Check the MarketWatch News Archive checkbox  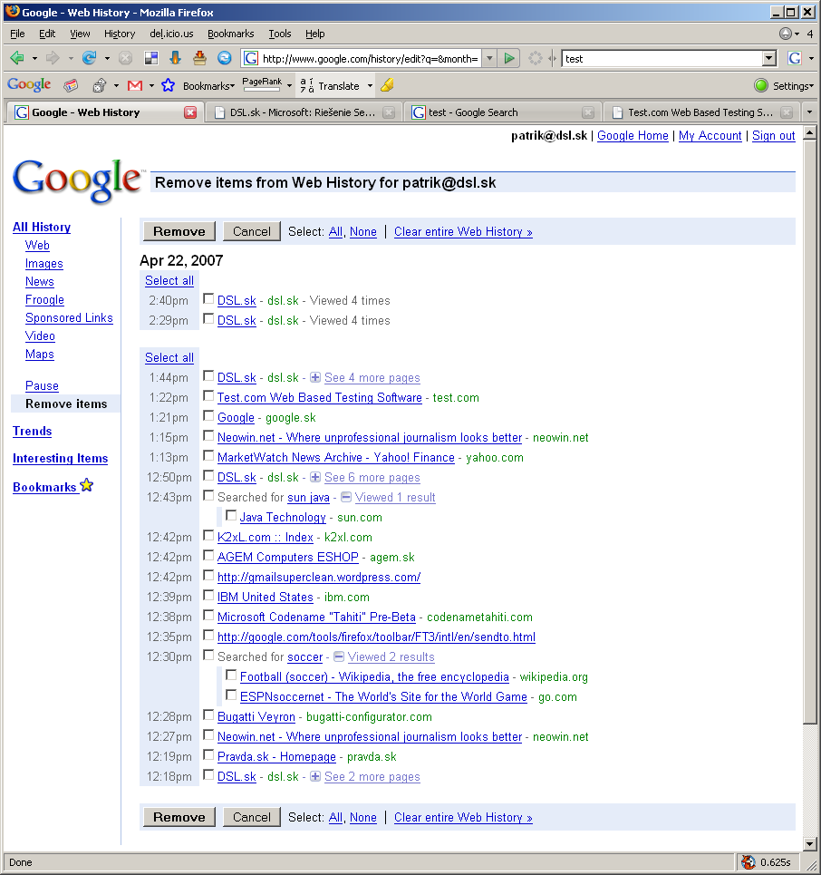[208, 456]
